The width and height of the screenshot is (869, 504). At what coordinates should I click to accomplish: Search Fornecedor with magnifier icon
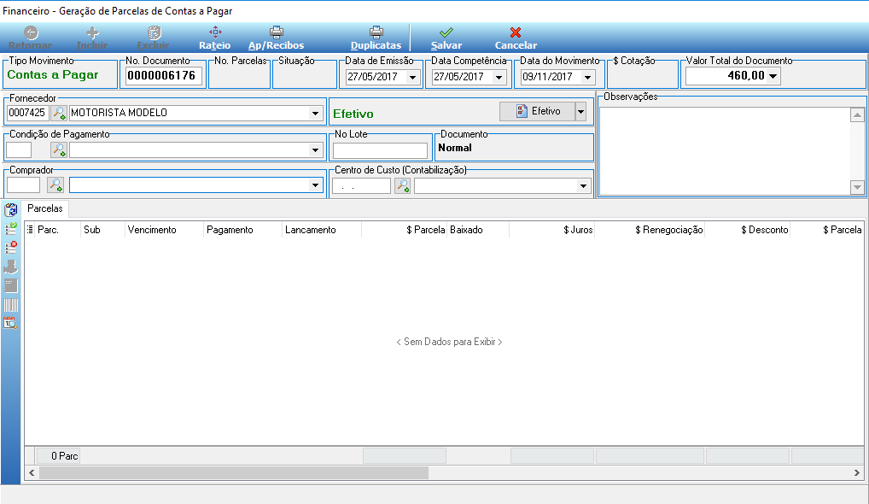[59, 113]
